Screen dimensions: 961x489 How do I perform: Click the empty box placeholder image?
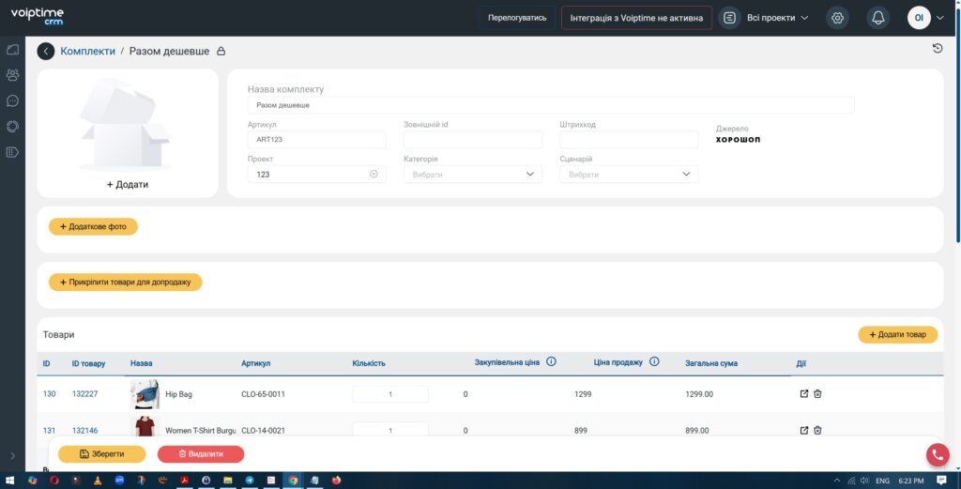coord(126,125)
